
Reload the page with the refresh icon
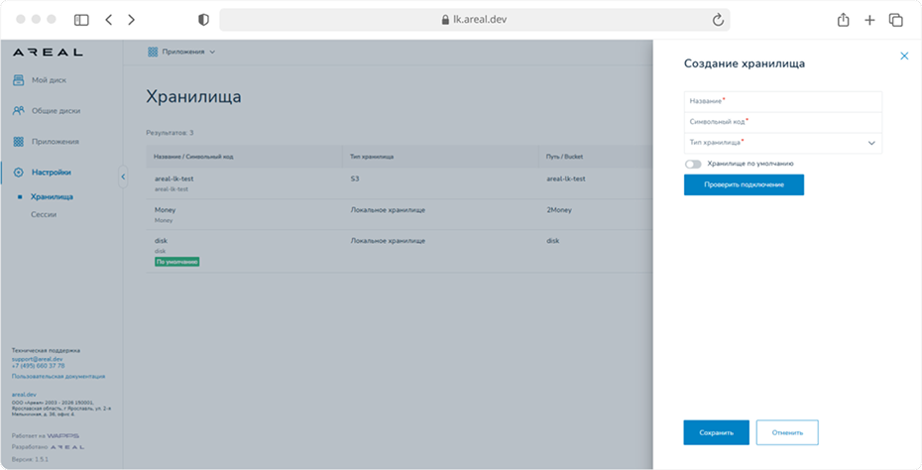pyautogui.click(x=718, y=20)
